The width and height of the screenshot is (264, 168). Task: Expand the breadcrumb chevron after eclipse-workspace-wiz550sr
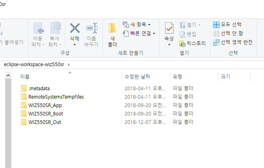[69, 65]
